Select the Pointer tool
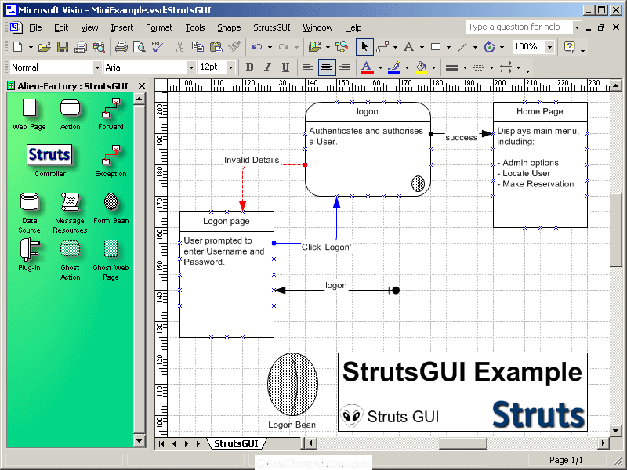 coord(364,47)
